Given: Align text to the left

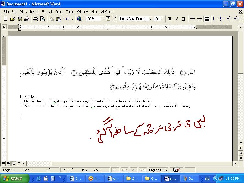Looking at the screenshot, I should 192,19.
